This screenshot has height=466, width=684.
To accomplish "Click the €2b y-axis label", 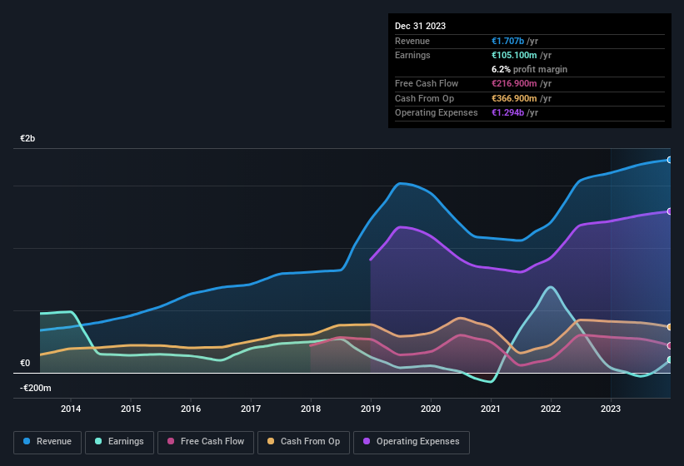I will click(28, 138).
